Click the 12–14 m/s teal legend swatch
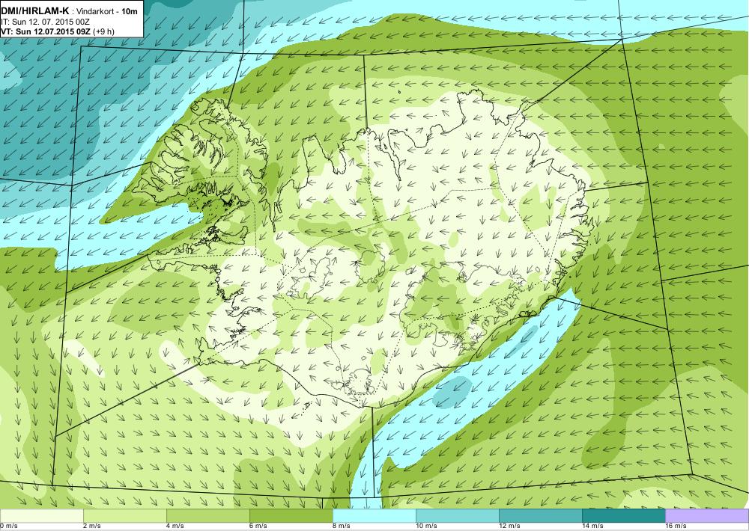Viewport: 749px width, 531px height. pos(541,516)
